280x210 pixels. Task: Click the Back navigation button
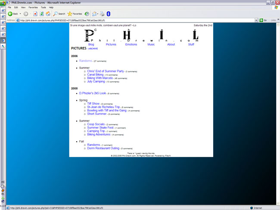coord(12,14)
